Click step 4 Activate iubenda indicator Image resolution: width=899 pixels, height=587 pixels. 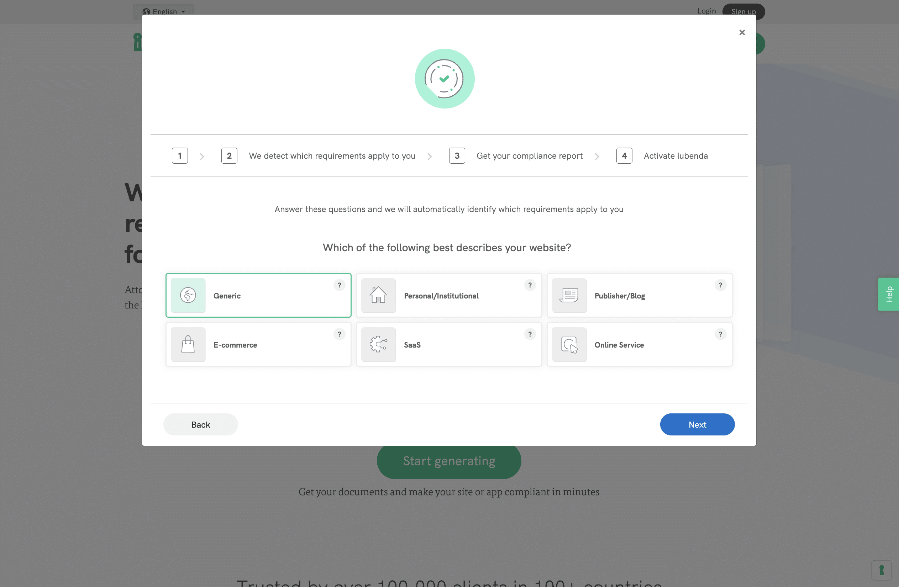(624, 155)
